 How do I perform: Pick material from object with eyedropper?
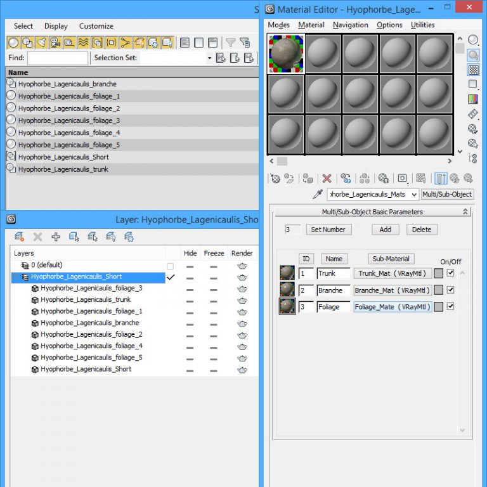click(319, 195)
